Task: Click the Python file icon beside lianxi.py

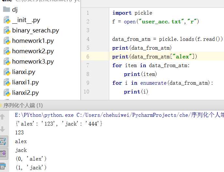Action: tap(7, 72)
